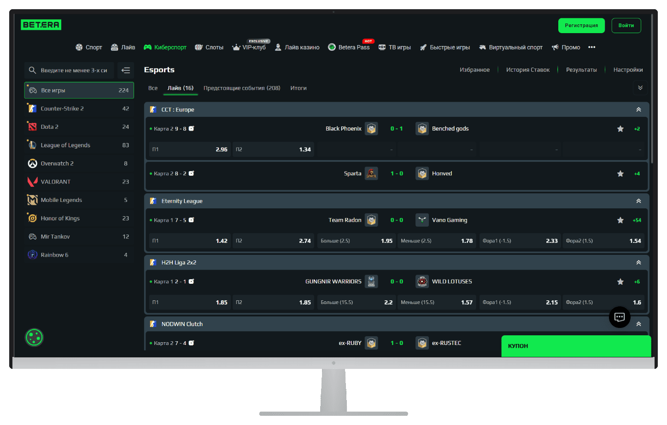Screen dimensions: 667x425
Task: Select Rainbow 6 in sidebar
Action: pos(79,255)
